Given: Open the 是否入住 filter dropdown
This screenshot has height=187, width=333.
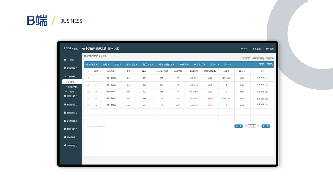Looking at the screenshot, I should click(x=148, y=65).
